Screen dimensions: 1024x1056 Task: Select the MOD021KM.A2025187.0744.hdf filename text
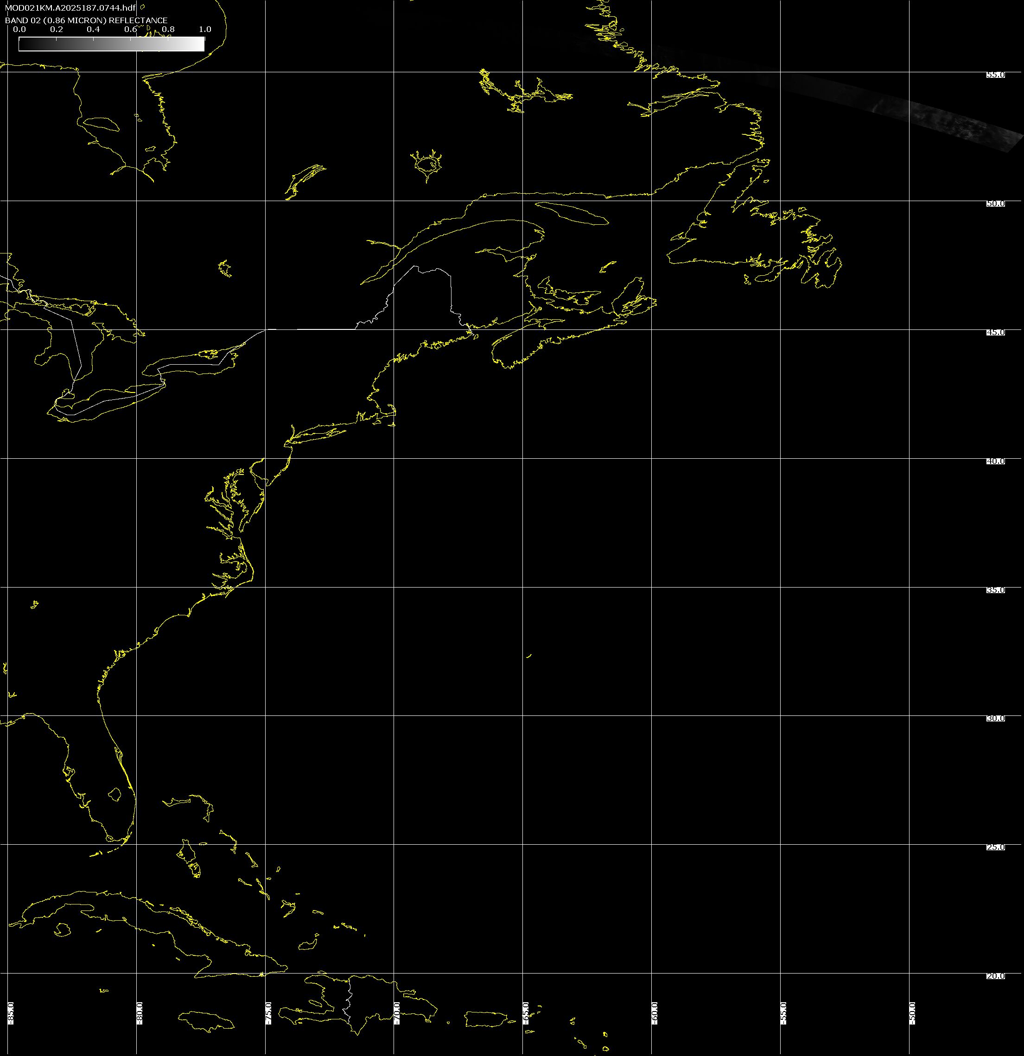point(70,9)
